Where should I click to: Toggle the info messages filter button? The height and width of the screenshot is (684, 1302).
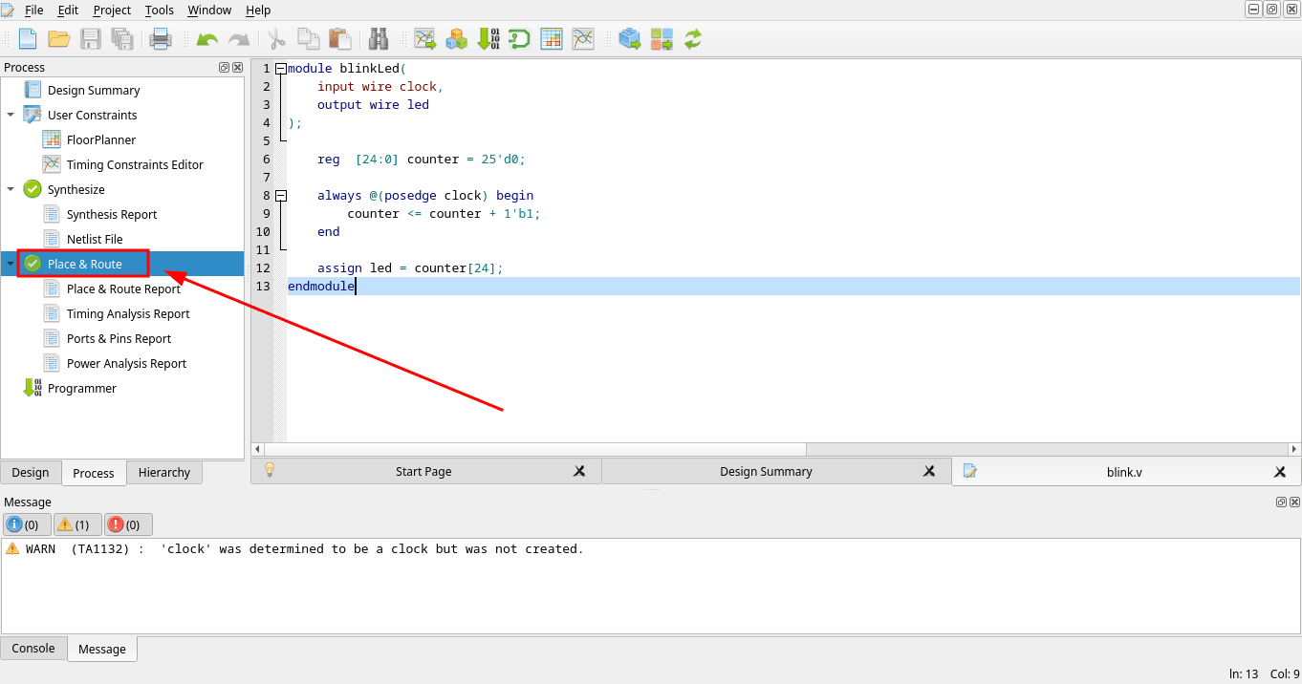tap(27, 524)
